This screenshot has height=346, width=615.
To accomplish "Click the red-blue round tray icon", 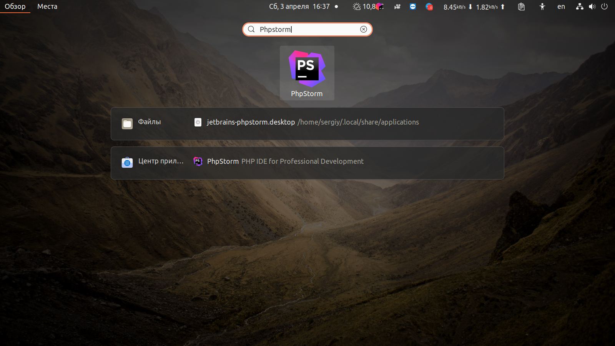I will click(x=429, y=7).
